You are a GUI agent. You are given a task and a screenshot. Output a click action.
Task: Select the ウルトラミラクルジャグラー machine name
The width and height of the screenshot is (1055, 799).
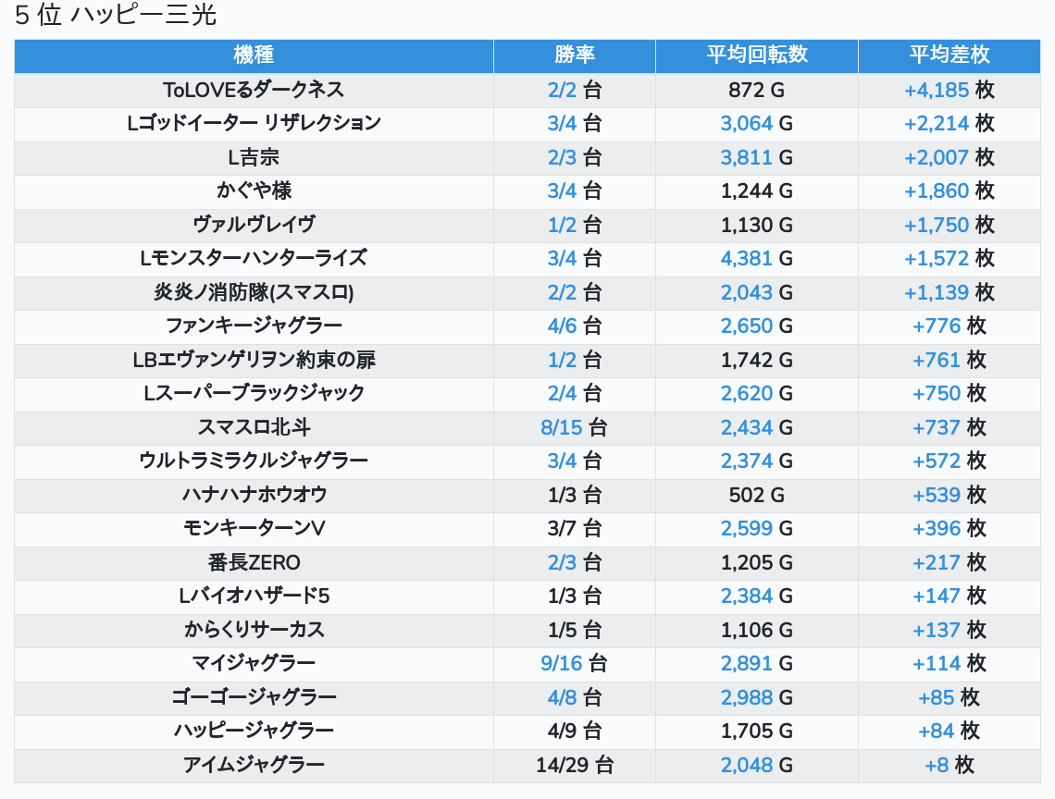click(254, 461)
